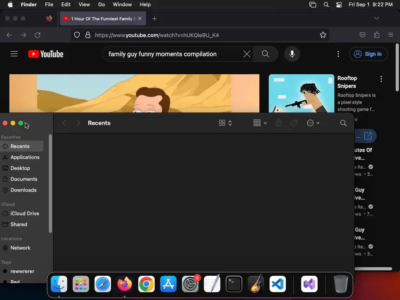Open the Apple menu
This screenshot has height=300, width=400.
tap(10, 5)
